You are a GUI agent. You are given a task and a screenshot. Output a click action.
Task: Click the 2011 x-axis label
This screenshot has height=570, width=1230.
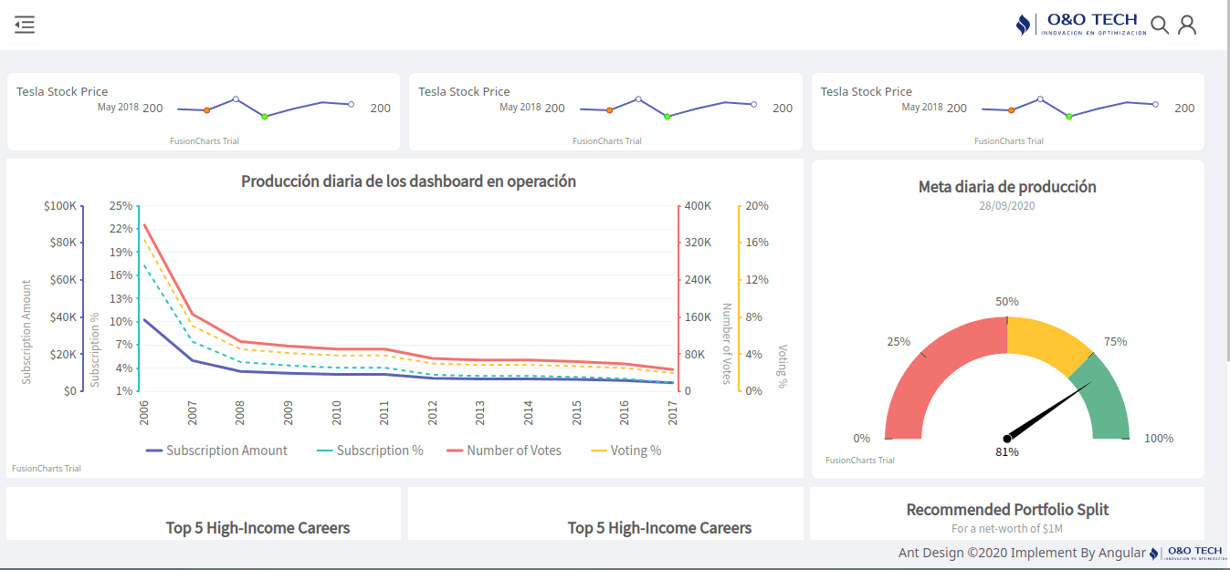pyautogui.click(x=384, y=412)
